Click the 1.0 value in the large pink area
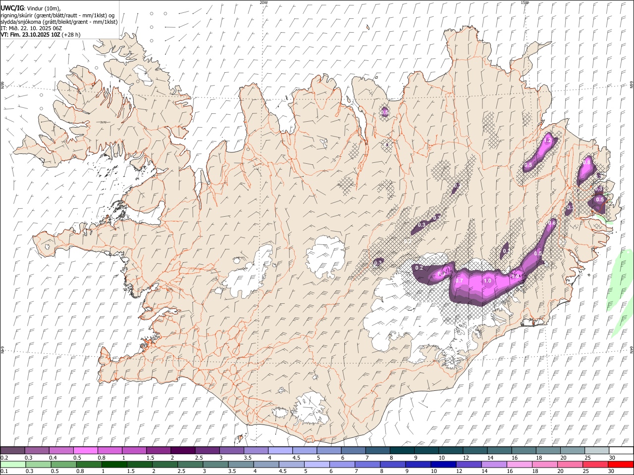 click(x=487, y=281)
